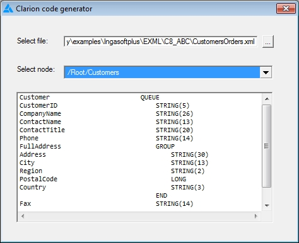Click the Select file path input field
The width and height of the screenshot is (299, 243).
(161, 42)
